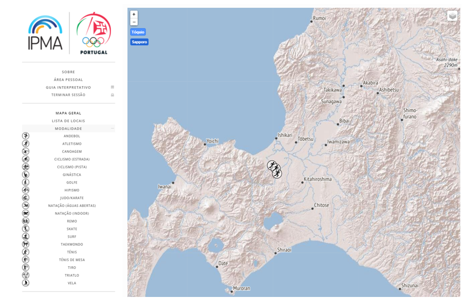465x302 pixels.
Task: Click the Golfe sport icon
Action: [x=26, y=182]
